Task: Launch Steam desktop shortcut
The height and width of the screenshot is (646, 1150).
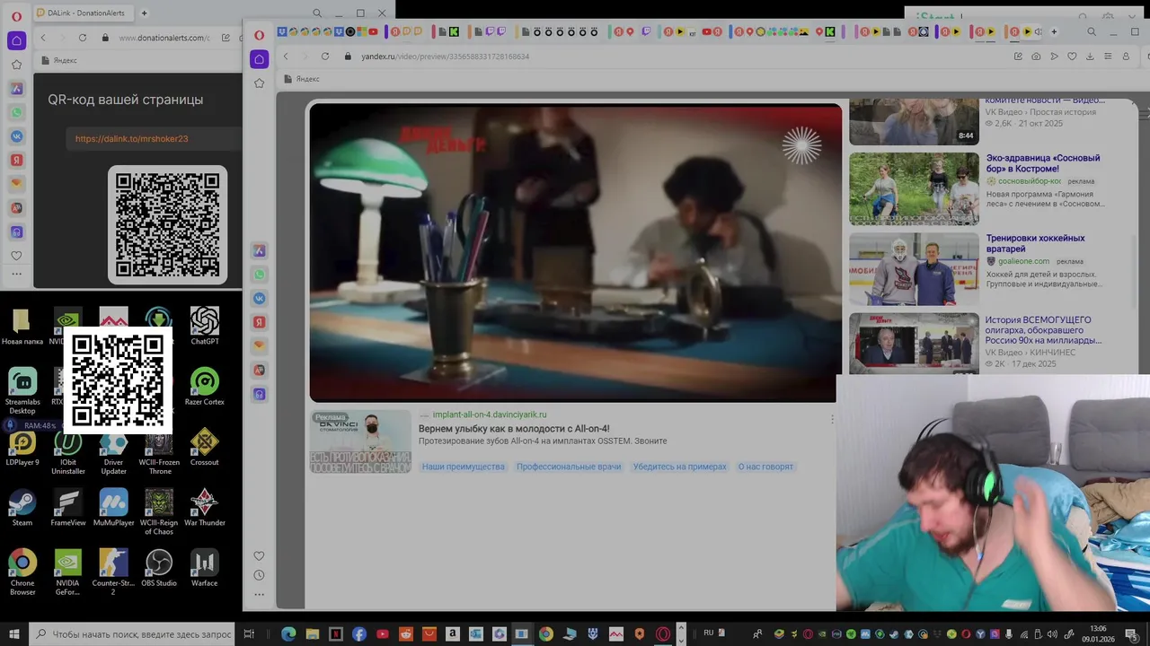Action: click(x=22, y=507)
